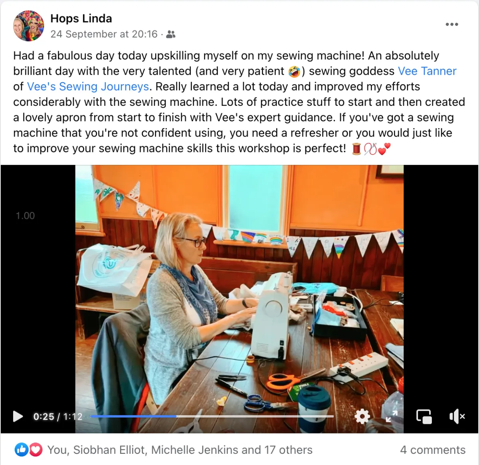Click the video time display 0:25 / 1:12
Image resolution: width=479 pixels, height=465 pixels.
pyautogui.click(x=58, y=416)
